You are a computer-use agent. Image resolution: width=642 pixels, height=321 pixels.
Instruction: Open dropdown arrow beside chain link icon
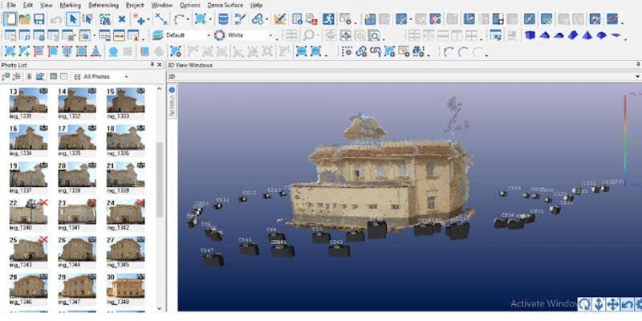point(266,19)
